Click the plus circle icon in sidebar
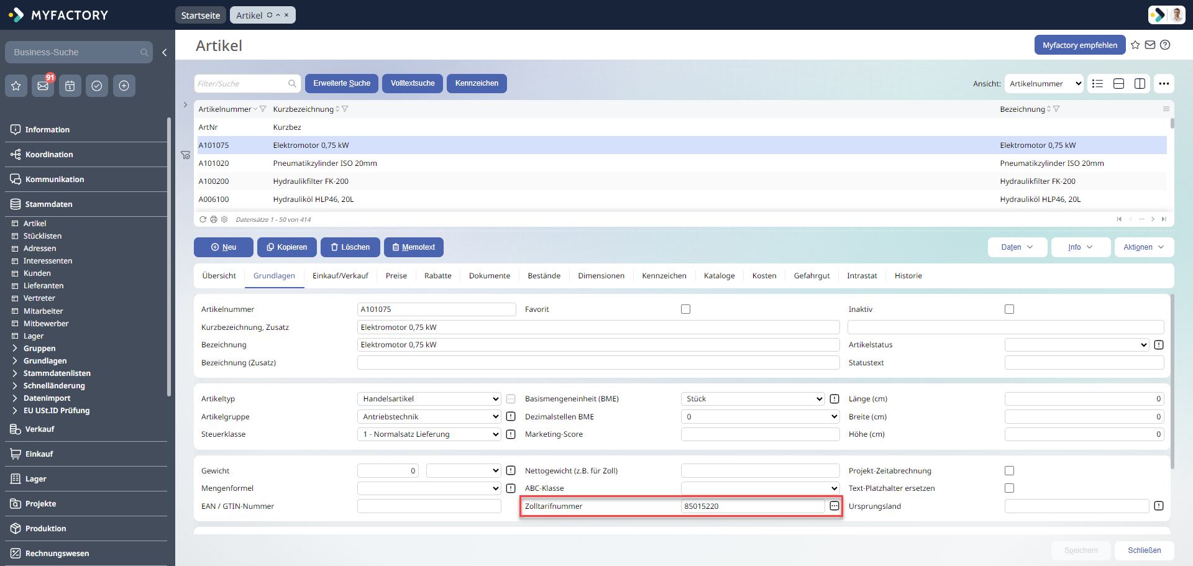 pos(124,86)
